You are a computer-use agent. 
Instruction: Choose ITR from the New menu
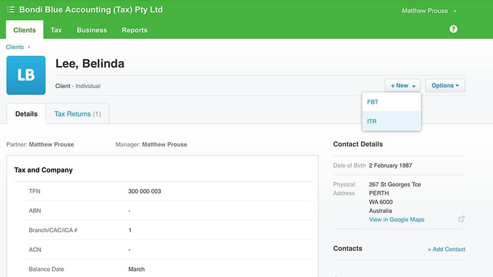372,122
